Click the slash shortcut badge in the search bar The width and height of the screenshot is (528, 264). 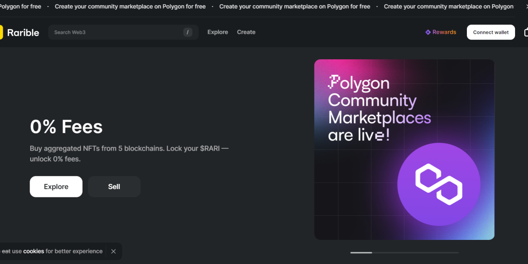[188, 32]
